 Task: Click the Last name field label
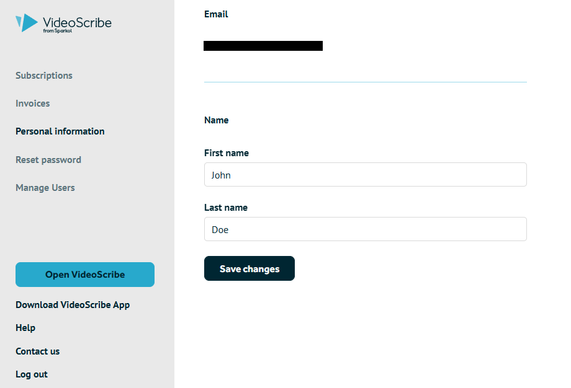pyautogui.click(x=226, y=208)
